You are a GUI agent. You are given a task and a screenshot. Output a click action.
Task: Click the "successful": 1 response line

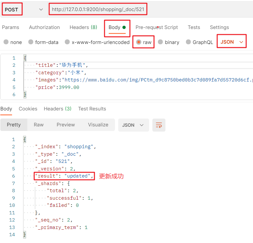tap(70, 198)
